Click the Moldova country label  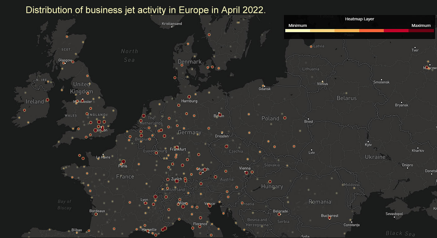pos(351,185)
